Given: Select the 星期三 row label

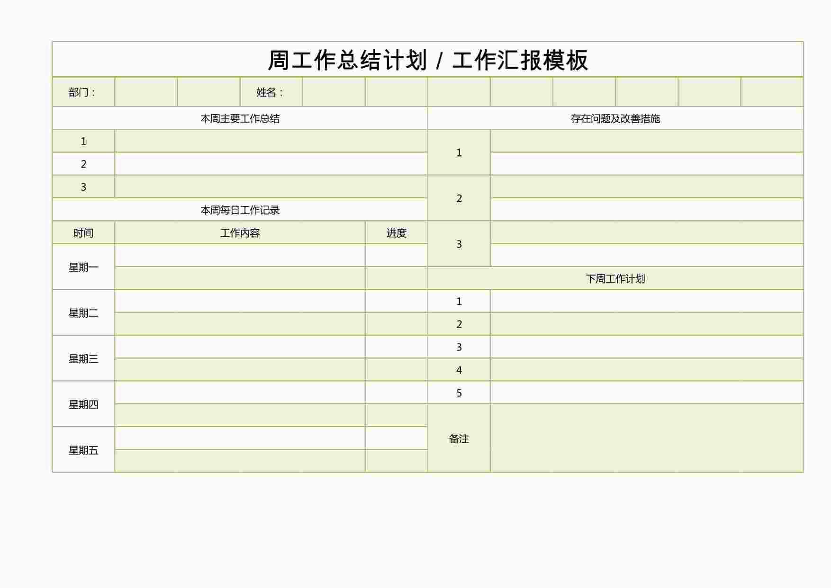Looking at the screenshot, I should [x=83, y=358].
